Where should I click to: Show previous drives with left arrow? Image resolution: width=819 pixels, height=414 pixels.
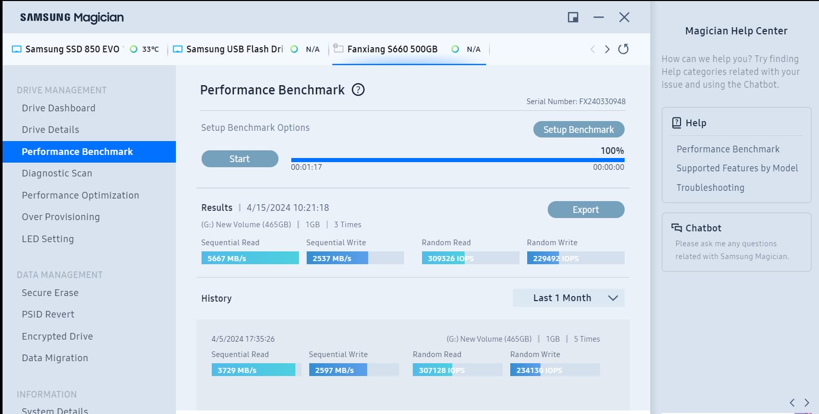pyautogui.click(x=593, y=49)
